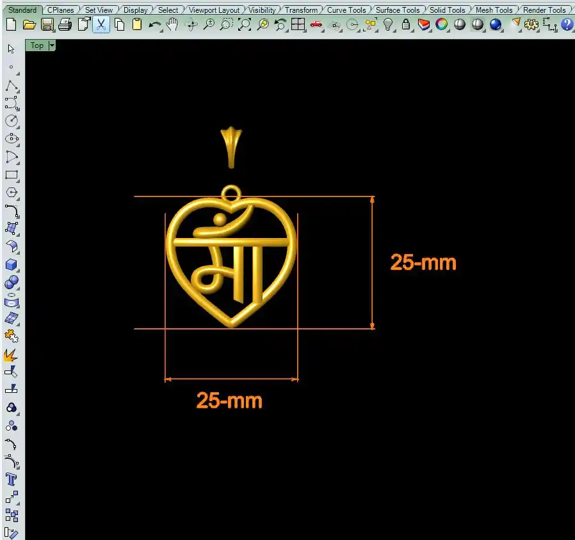Screen dimensions: 575x540
Task: Go to the Render Tools tab
Action: click(x=544, y=10)
